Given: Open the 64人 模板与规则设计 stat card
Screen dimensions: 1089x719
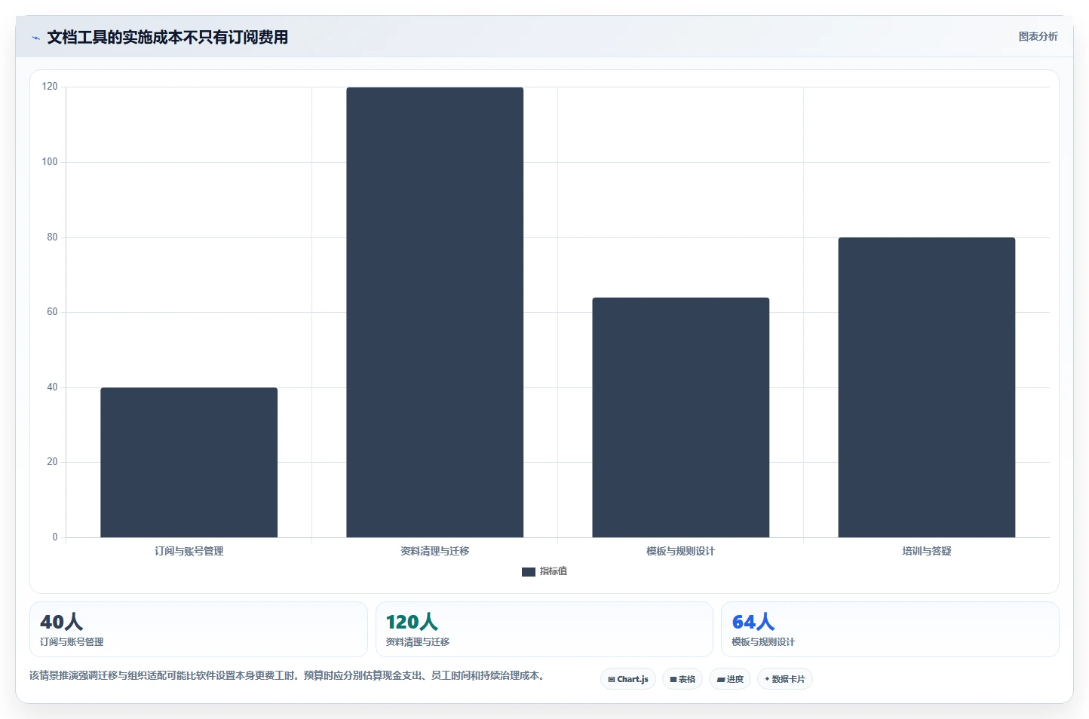Looking at the screenshot, I should pyautogui.click(x=890, y=629).
